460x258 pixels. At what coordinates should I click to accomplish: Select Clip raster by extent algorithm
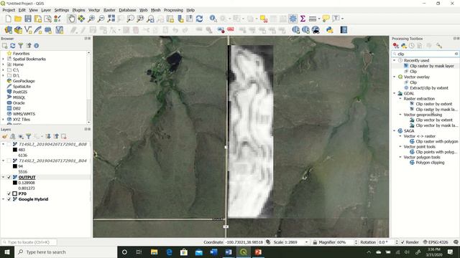tap(433, 104)
